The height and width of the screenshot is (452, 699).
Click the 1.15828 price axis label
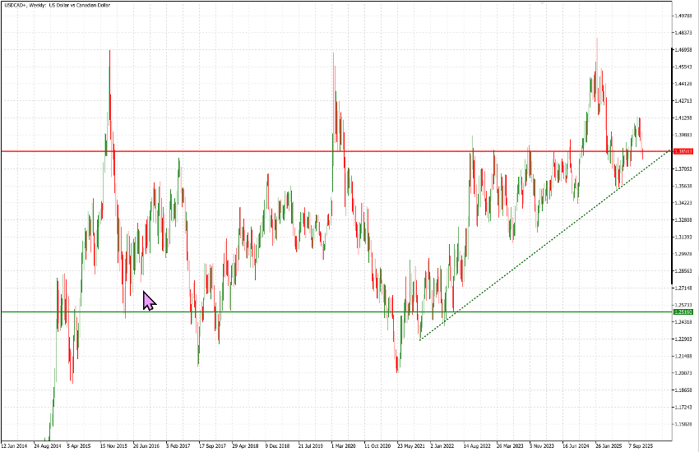(682, 425)
